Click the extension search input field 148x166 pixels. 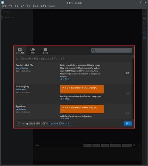tap(112, 50)
